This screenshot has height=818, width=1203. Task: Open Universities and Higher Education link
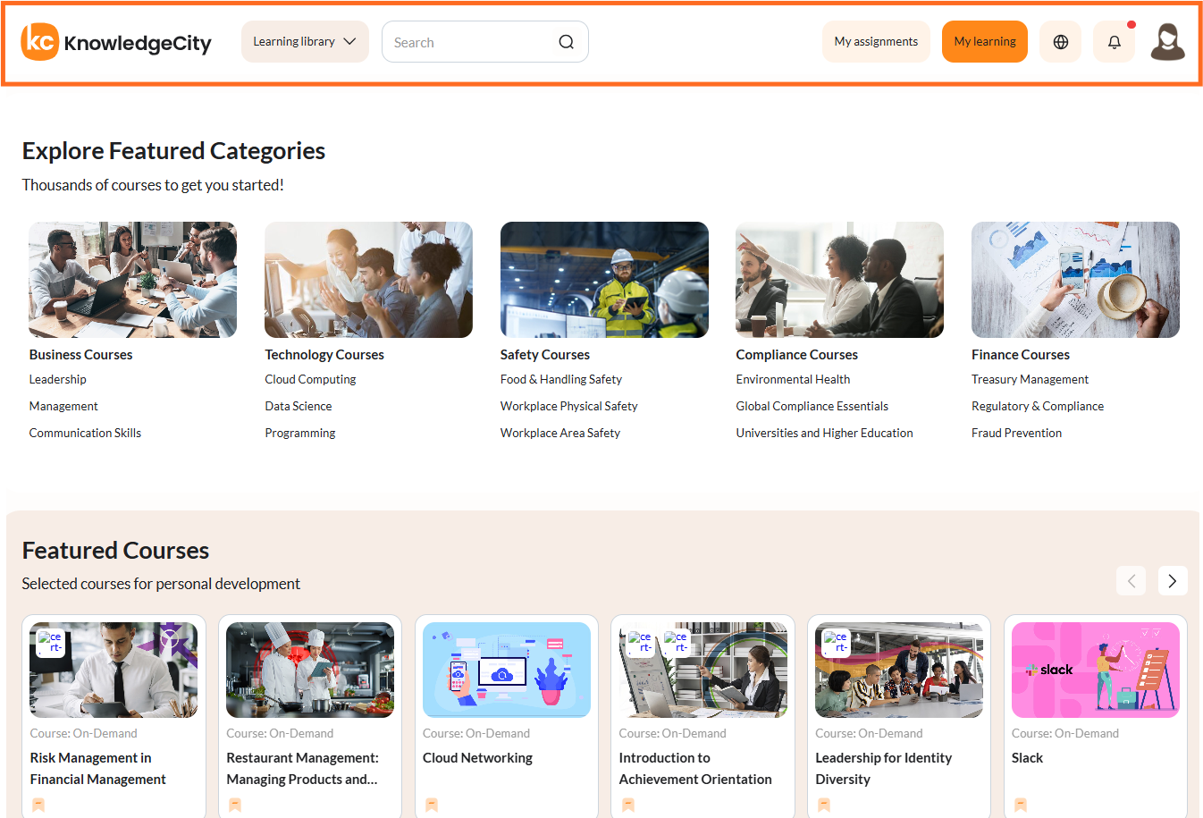[x=825, y=433]
